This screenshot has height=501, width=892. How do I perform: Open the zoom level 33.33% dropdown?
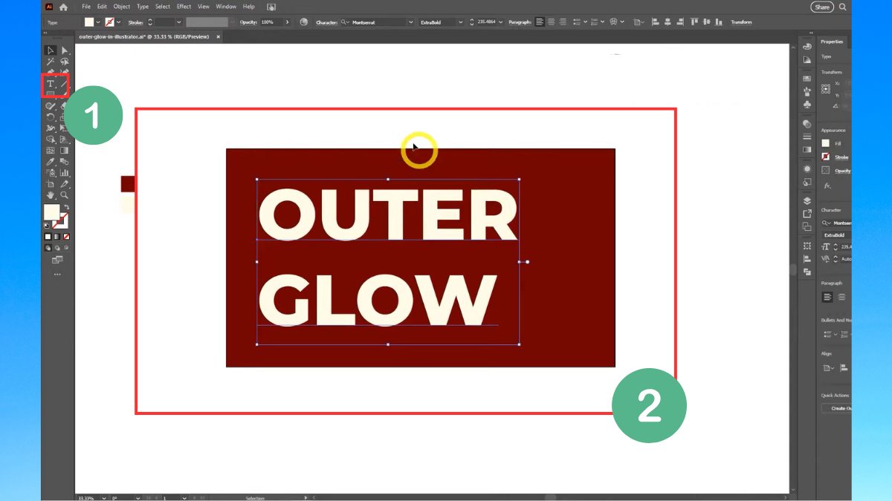[x=103, y=497]
